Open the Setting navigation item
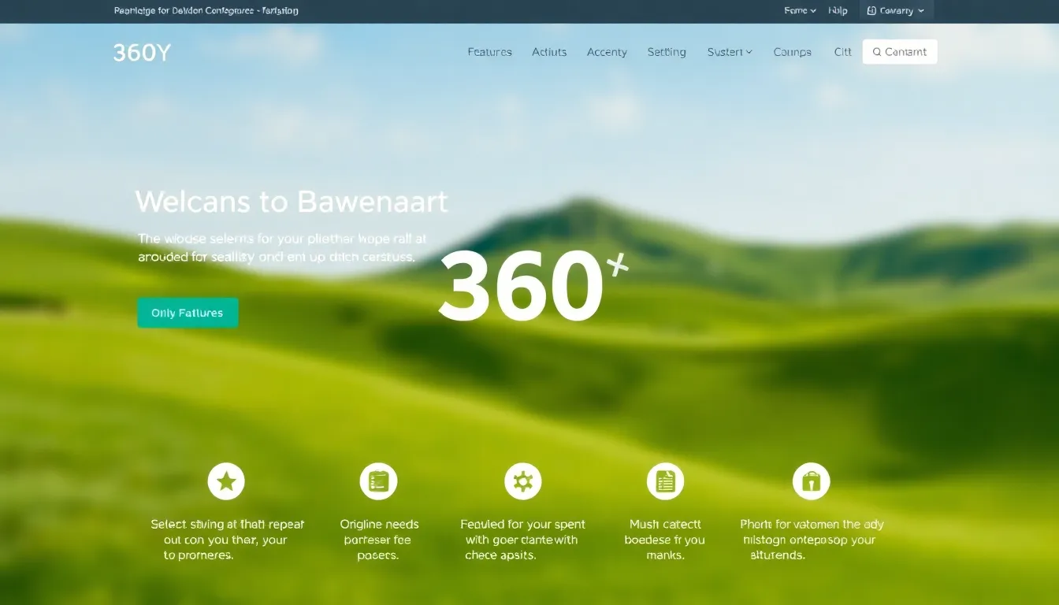 [667, 52]
